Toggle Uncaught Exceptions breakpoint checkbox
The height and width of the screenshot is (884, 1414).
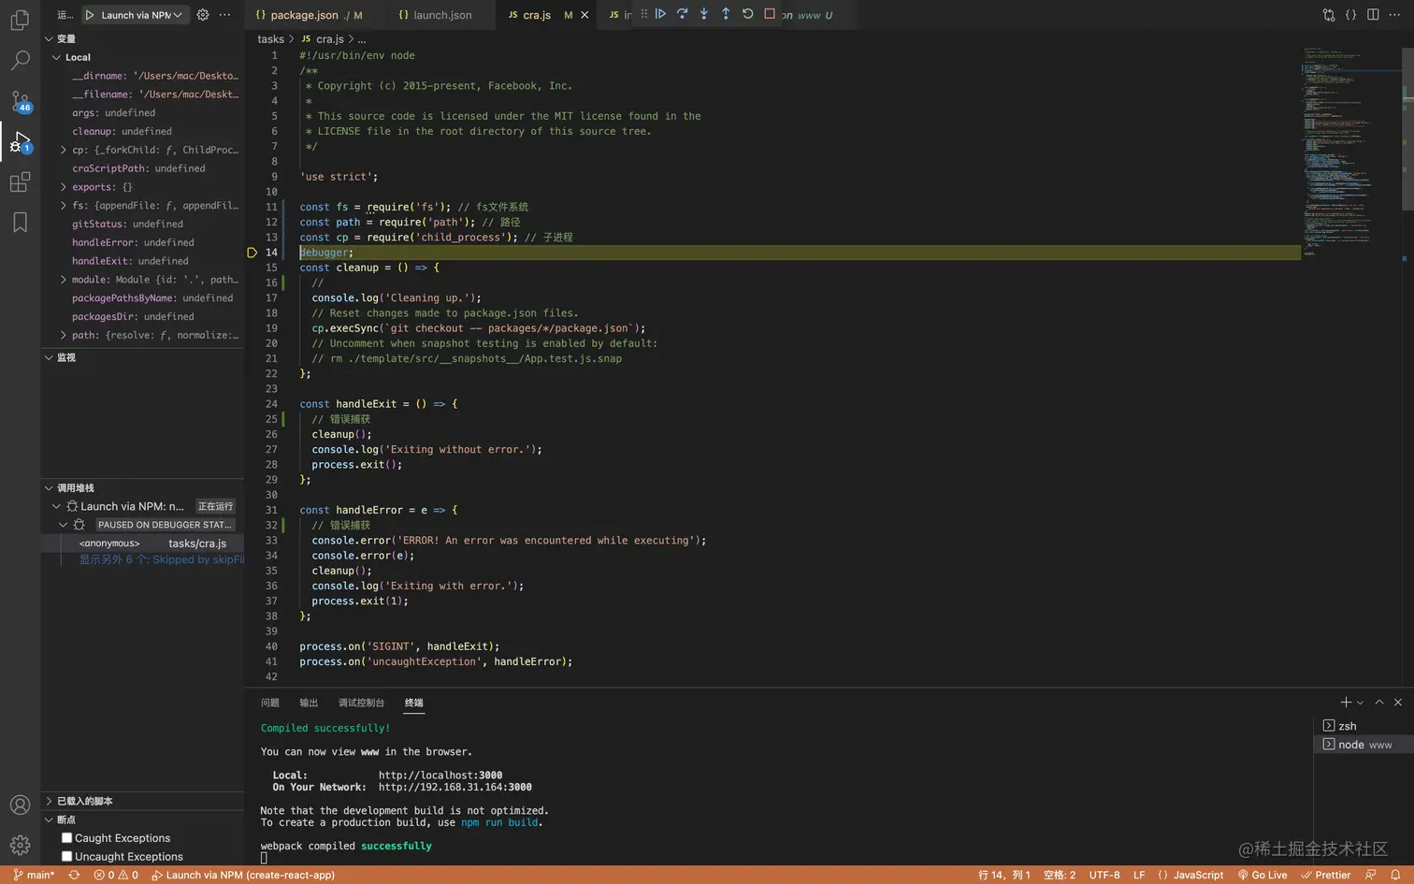[66, 857]
